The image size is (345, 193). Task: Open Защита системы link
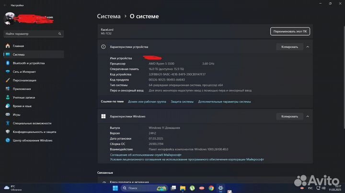click(182, 102)
